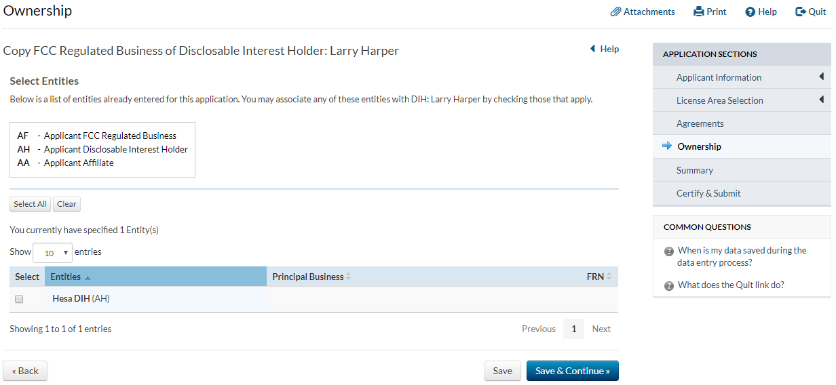Expand the page Help panel arrow
Viewport: 836px width, 385px height.
(x=592, y=49)
